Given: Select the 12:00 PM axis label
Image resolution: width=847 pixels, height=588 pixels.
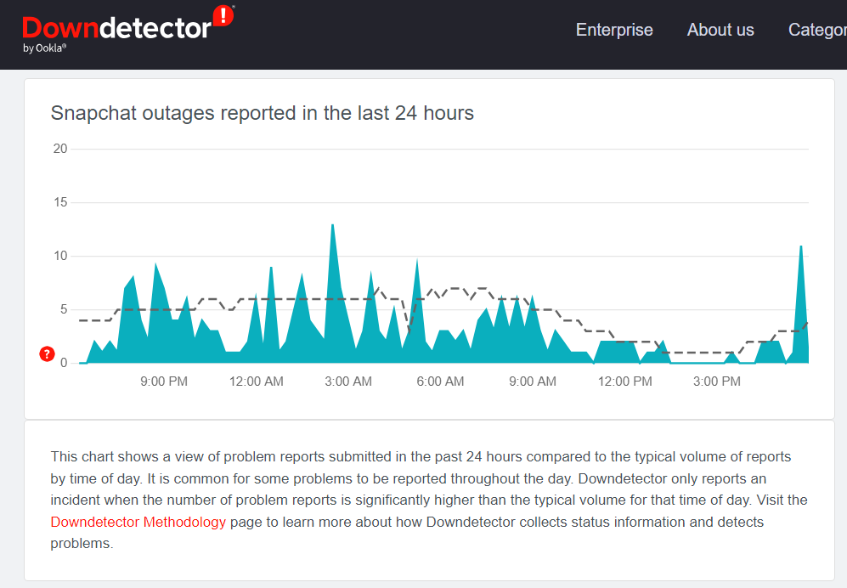Looking at the screenshot, I should click(x=624, y=381).
